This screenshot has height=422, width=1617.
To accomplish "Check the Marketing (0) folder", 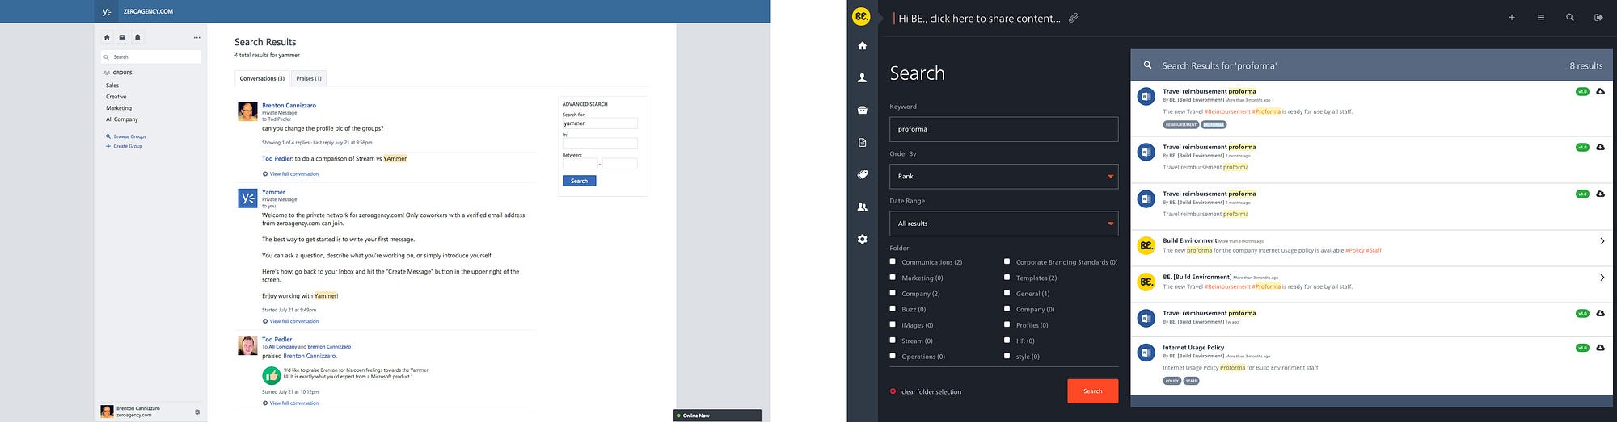I will point(893,278).
